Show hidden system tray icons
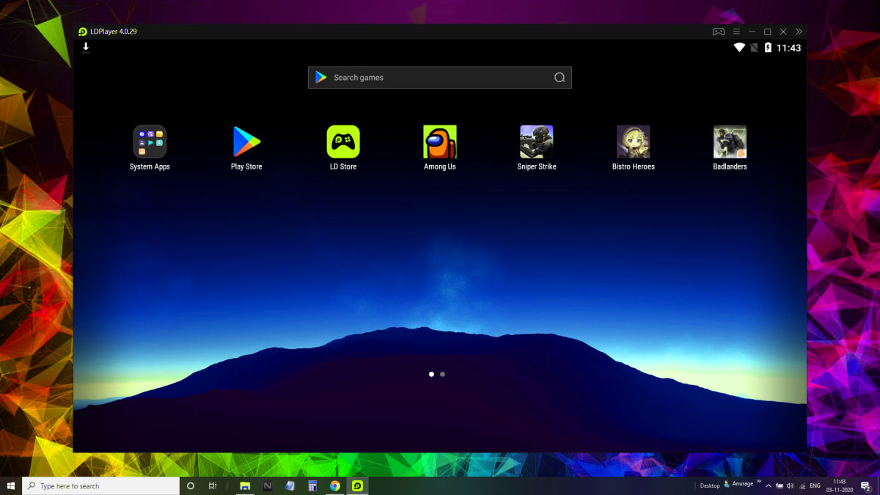This screenshot has width=880, height=495. [x=769, y=485]
